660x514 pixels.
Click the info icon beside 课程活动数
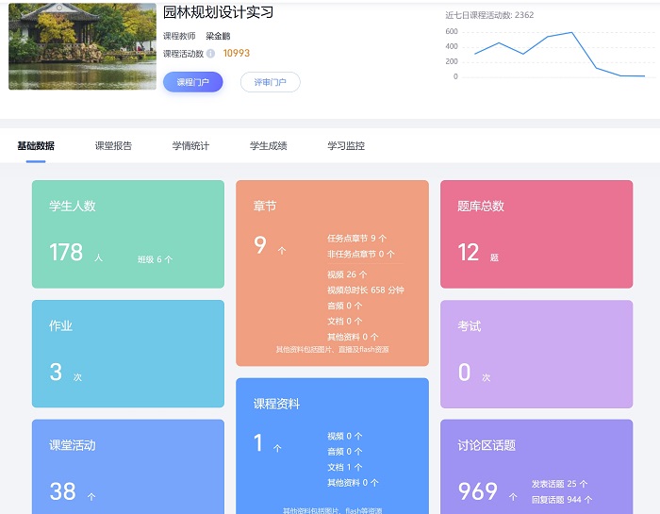(210, 54)
